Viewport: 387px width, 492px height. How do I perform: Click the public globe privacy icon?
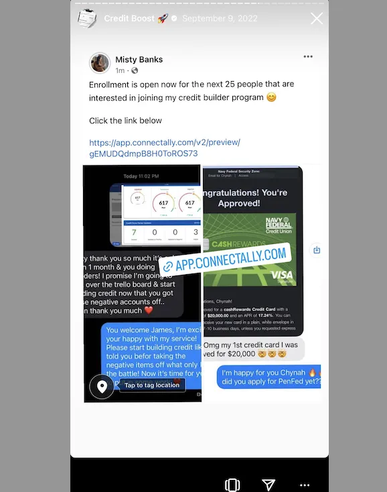(135, 70)
